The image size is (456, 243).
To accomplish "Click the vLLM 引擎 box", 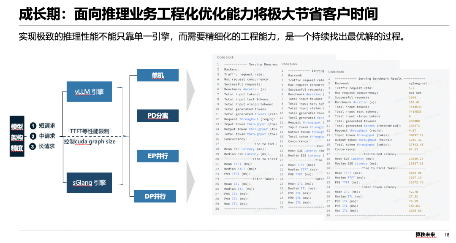I will (89, 92).
